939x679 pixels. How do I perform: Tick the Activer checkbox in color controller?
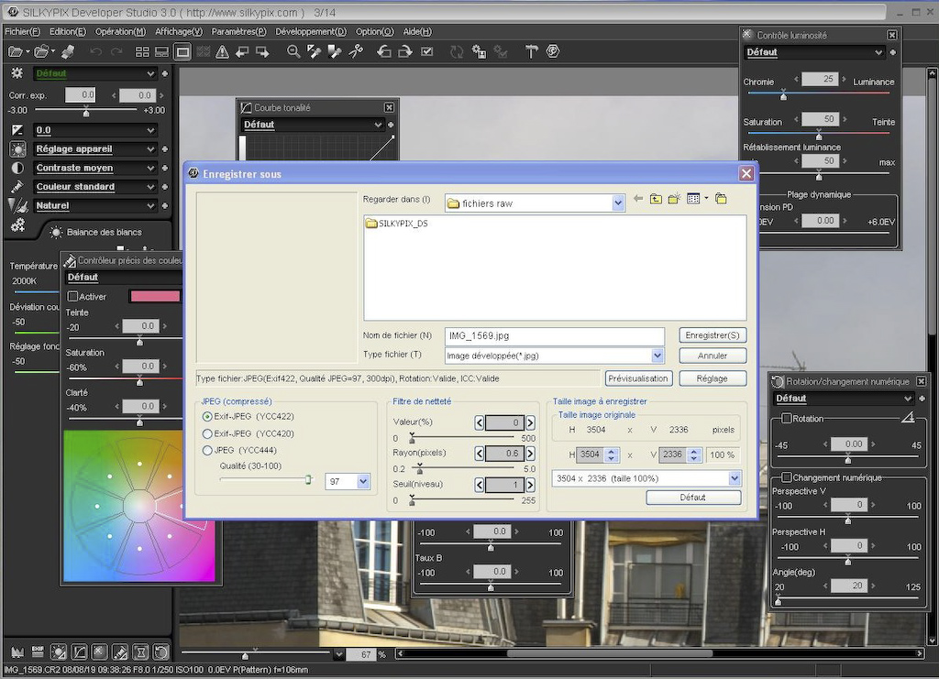[73, 297]
